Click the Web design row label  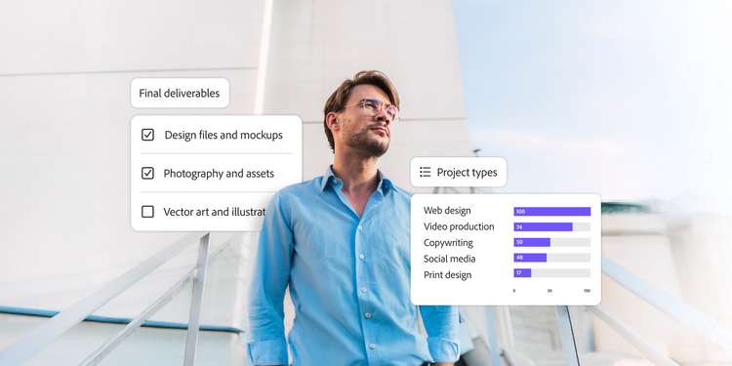coord(447,211)
